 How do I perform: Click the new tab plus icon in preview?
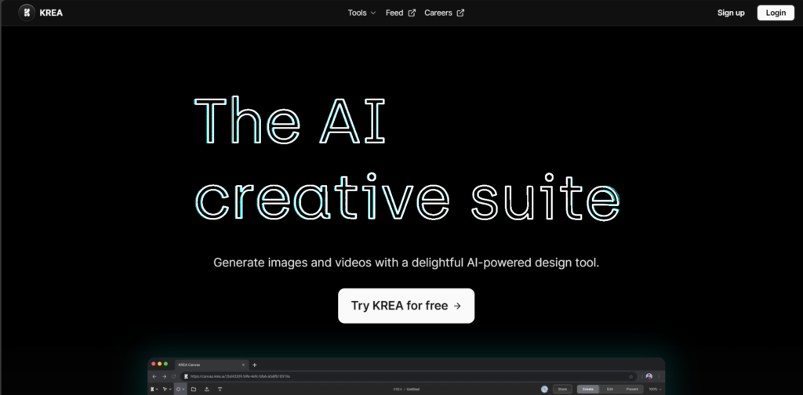(255, 364)
